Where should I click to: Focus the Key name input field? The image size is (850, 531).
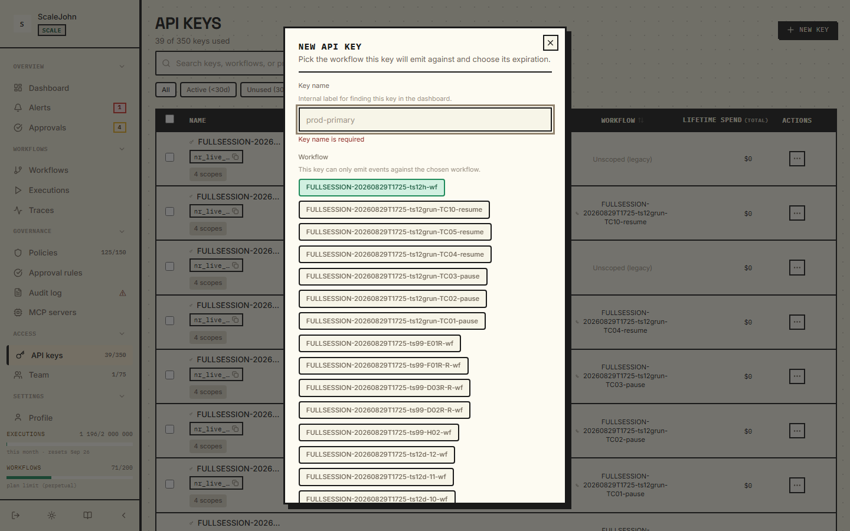425,120
